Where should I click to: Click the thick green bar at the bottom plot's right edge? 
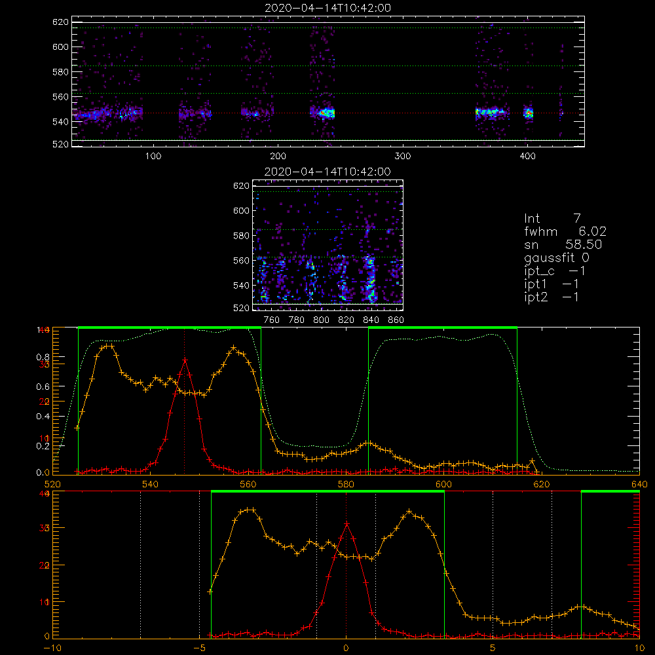(x=610, y=491)
